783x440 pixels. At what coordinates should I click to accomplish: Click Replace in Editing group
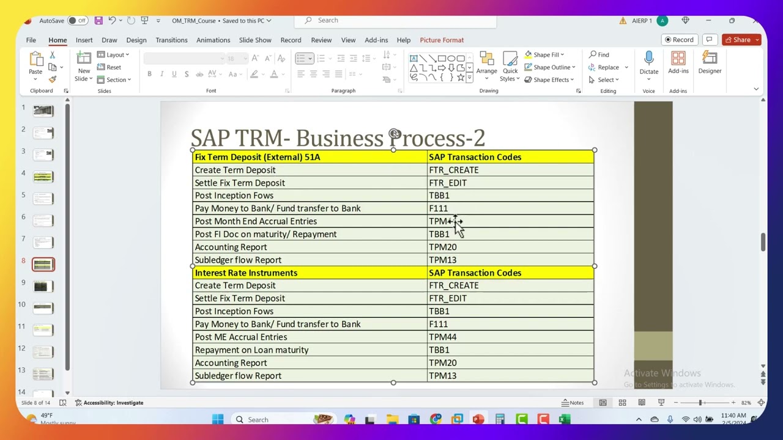(604, 67)
